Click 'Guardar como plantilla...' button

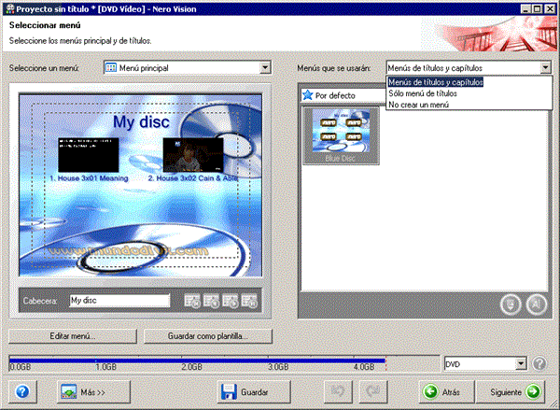tap(206, 335)
